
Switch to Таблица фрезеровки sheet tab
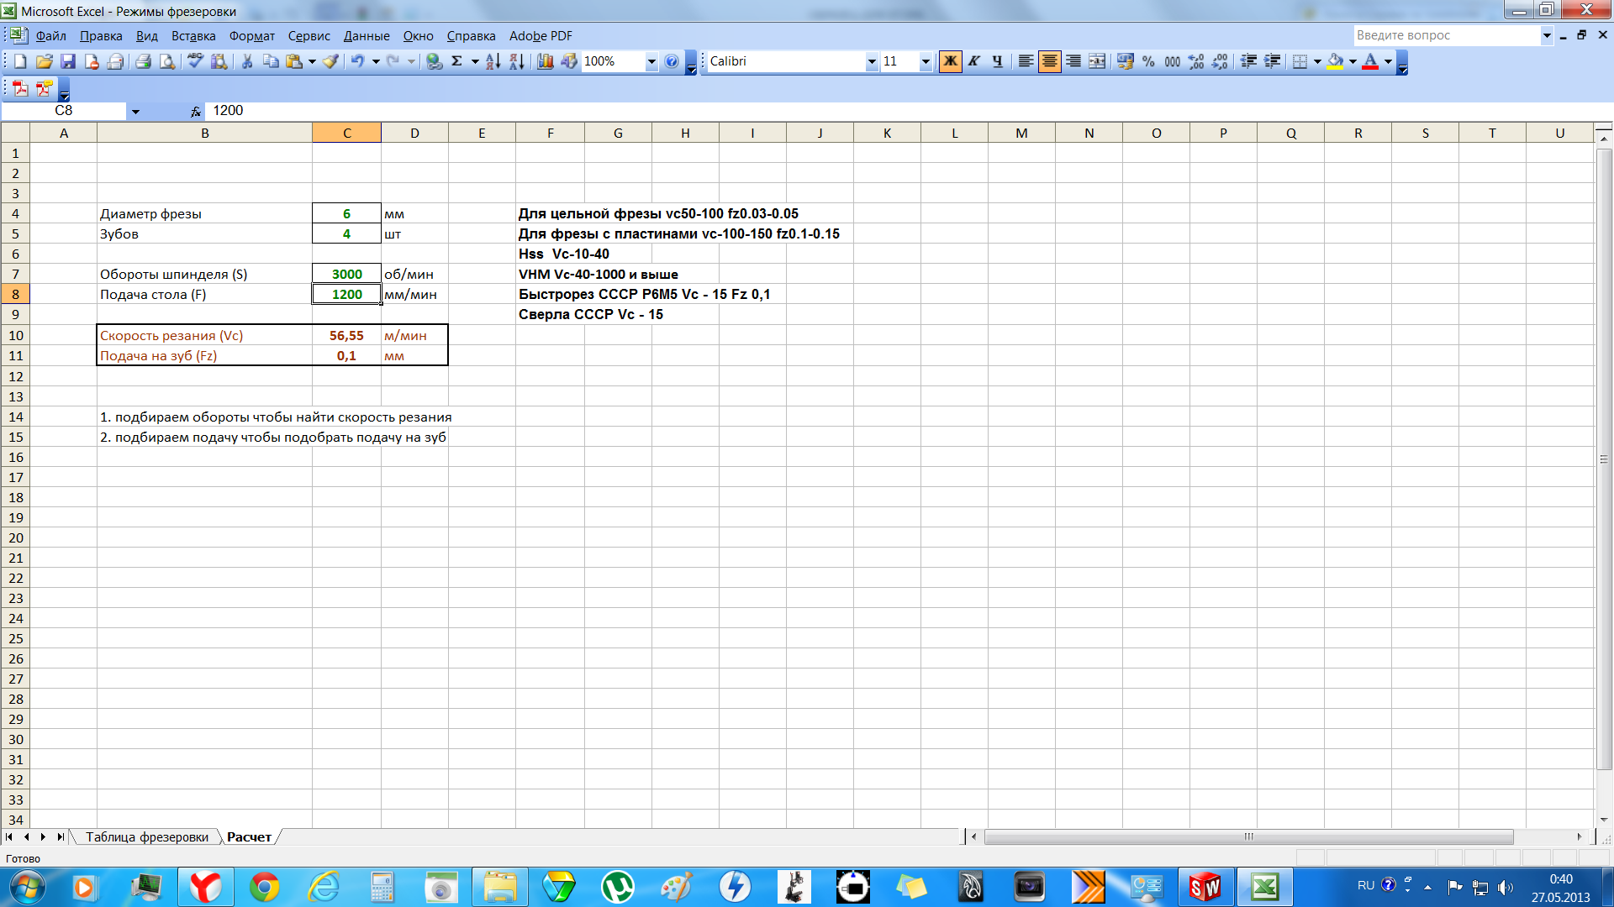[x=147, y=837]
